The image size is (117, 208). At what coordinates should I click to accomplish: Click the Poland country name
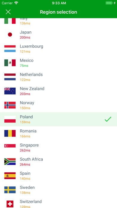[x=26, y=117]
